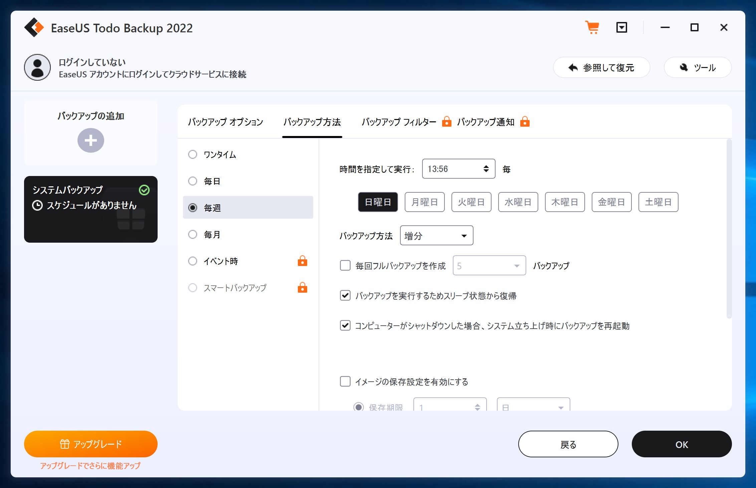Viewport: 756px width, 488px height.
Task: Open the バックアップ通知 tab
Action: point(486,122)
